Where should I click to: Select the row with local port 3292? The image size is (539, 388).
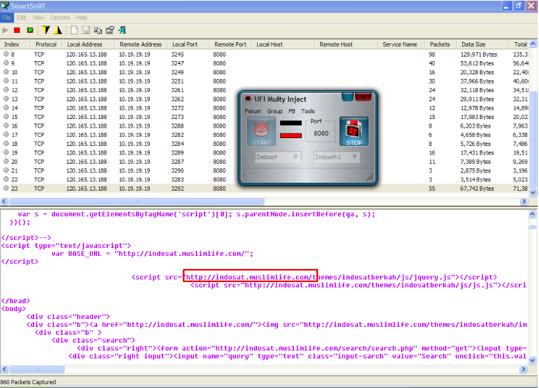tap(265, 189)
